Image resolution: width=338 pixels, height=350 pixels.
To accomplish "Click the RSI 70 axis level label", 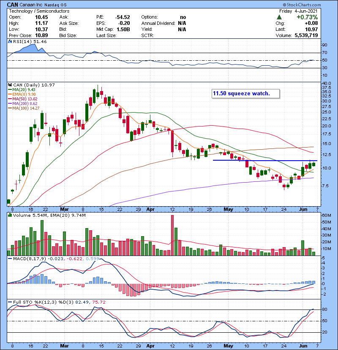I will (324, 53).
